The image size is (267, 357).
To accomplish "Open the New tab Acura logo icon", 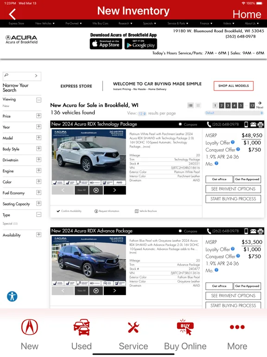I will click(x=30, y=327).
